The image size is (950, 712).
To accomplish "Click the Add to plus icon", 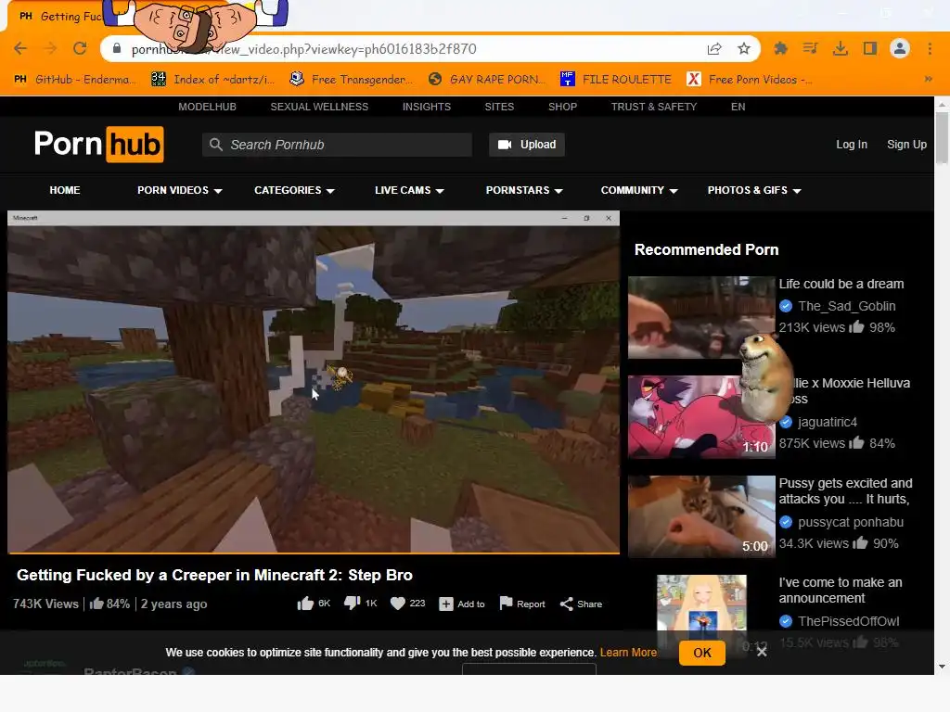I will pyautogui.click(x=446, y=604).
